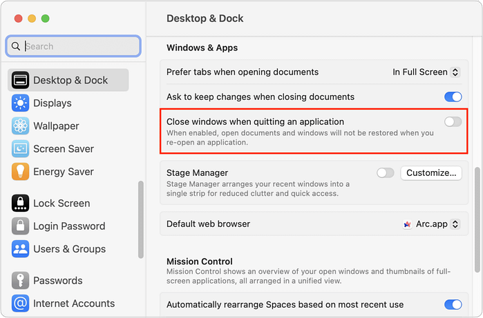483x318 pixels.
Task: Click the Wallpaper flower icon
Action: tap(21, 126)
